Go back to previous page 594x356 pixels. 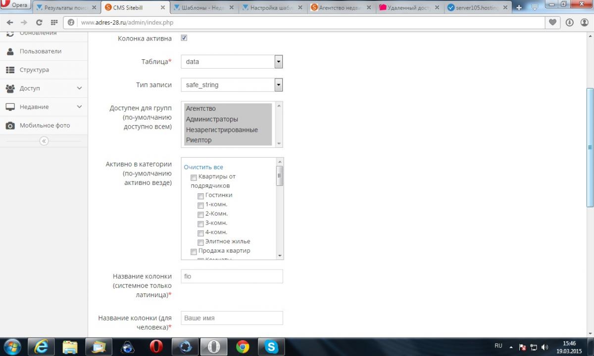10,23
